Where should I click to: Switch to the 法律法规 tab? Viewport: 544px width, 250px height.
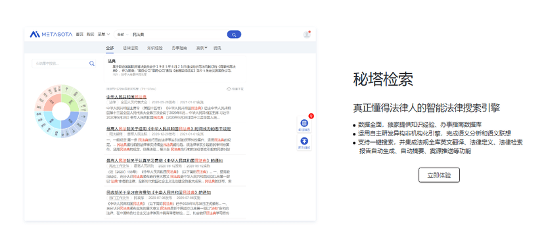(131, 48)
